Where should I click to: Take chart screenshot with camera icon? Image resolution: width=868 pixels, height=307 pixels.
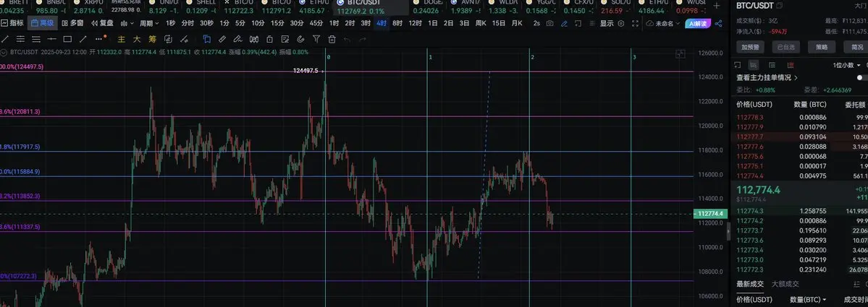[549, 23]
